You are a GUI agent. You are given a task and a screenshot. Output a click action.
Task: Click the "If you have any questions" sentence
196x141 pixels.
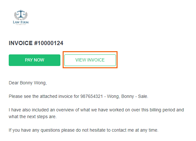[84, 130]
